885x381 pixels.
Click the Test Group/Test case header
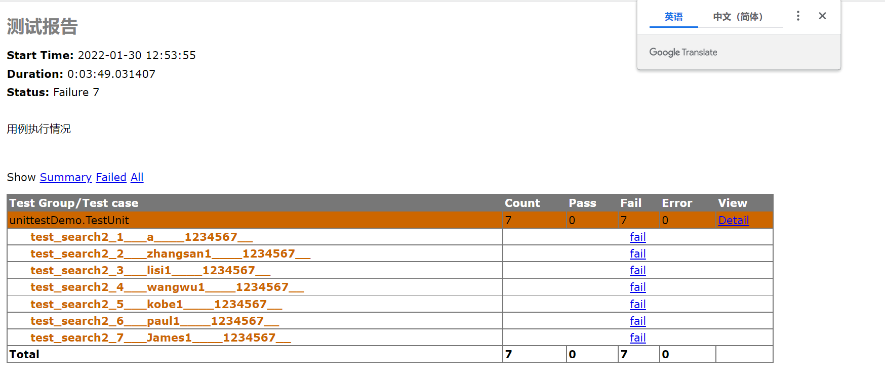tap(73, 203)
